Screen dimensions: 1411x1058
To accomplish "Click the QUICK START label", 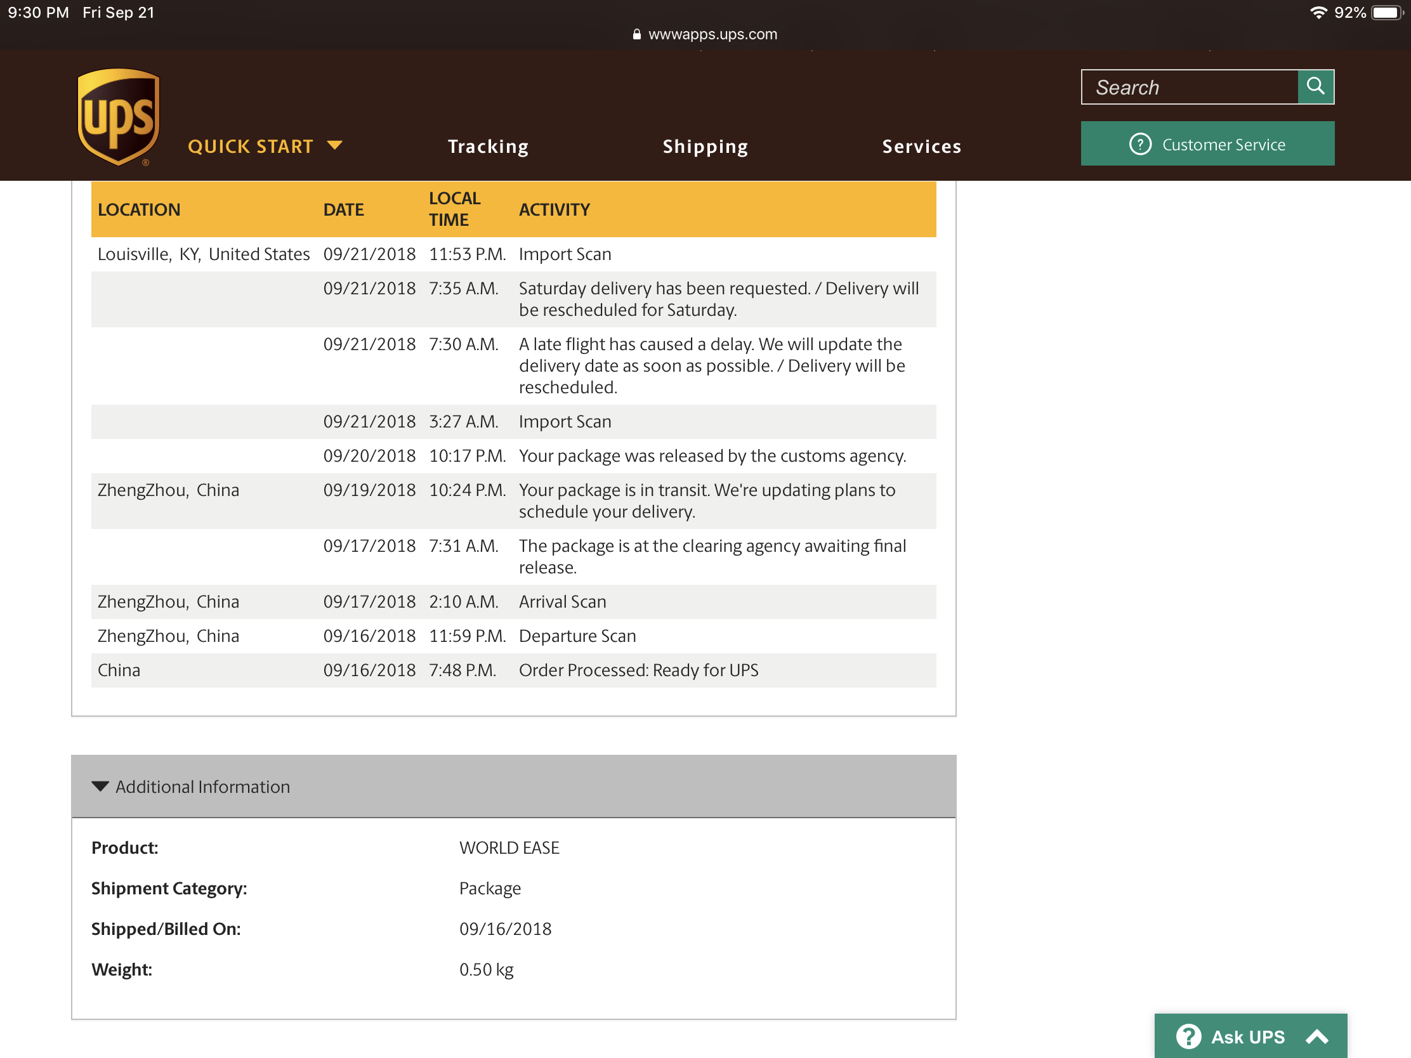I will coord(250,147).
